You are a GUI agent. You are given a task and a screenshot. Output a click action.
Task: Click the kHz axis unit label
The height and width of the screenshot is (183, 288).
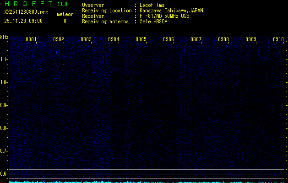(4, 37)
